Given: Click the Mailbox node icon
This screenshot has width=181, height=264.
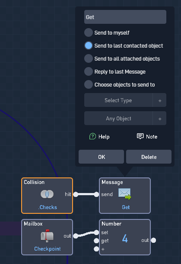Looking at the screenshot, I should 47,236.
